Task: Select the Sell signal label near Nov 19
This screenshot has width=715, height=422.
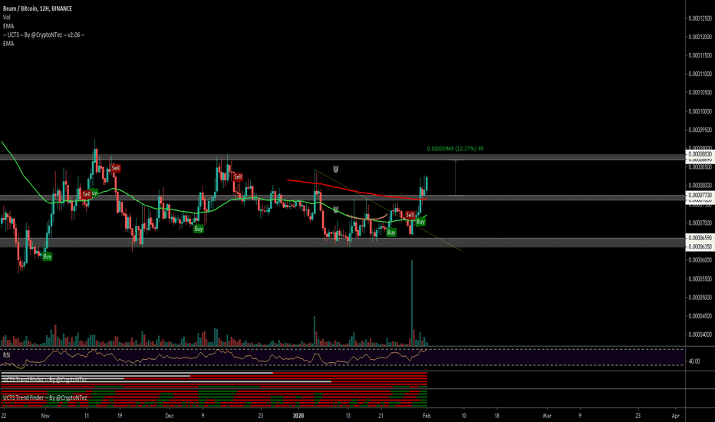Action: 116,168
